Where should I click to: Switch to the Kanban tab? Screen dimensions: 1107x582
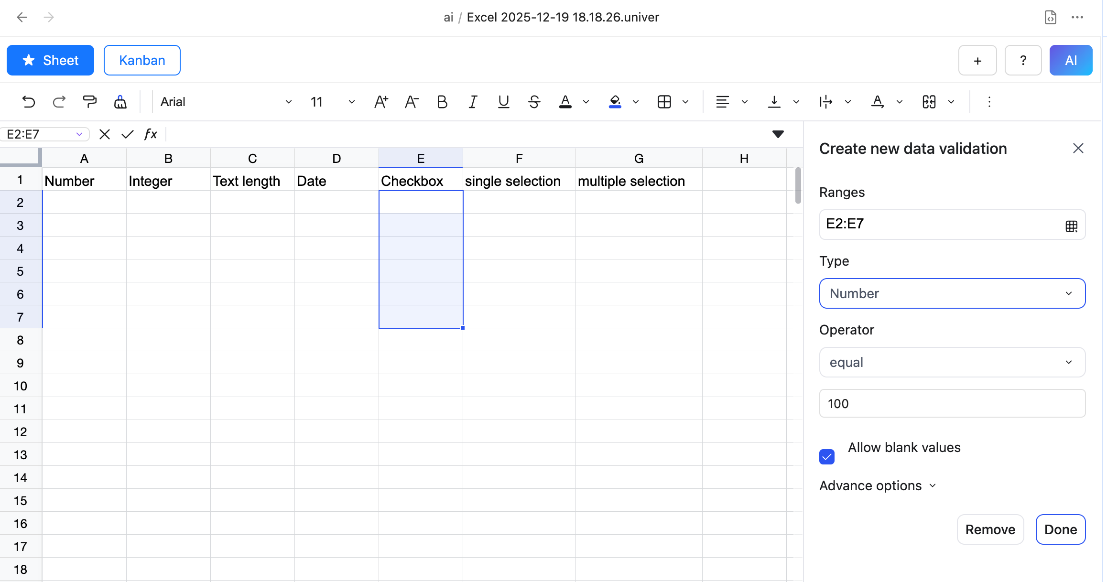[x=142, y=60]
